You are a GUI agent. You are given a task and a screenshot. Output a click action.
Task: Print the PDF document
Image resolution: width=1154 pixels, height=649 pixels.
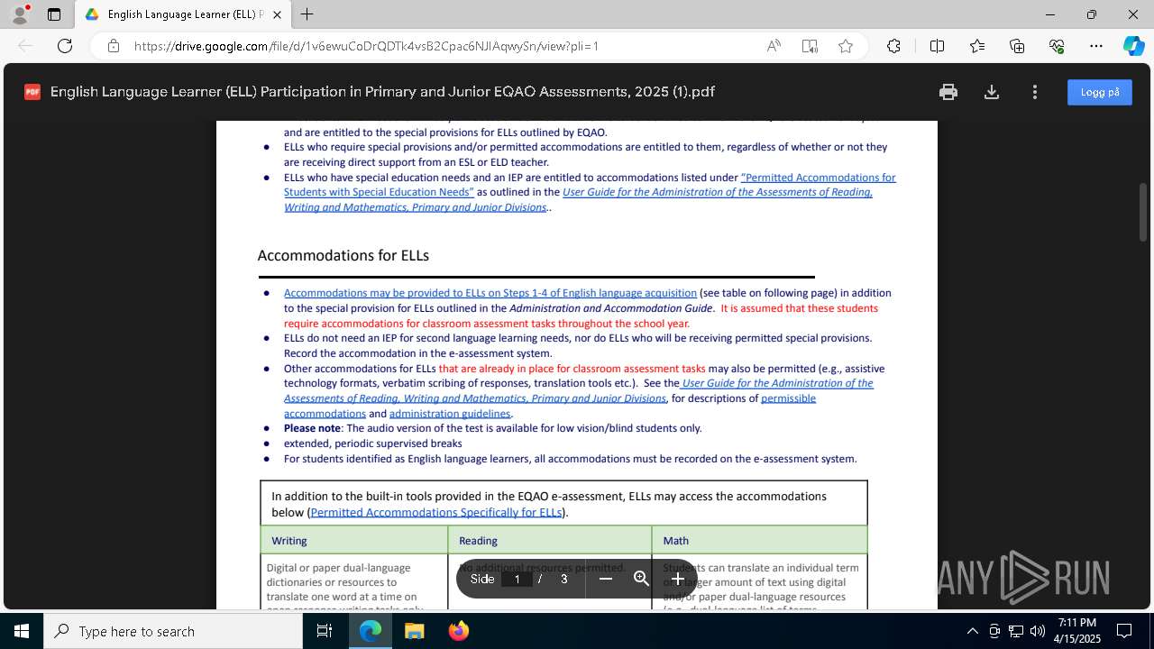[x=948, y=92]
